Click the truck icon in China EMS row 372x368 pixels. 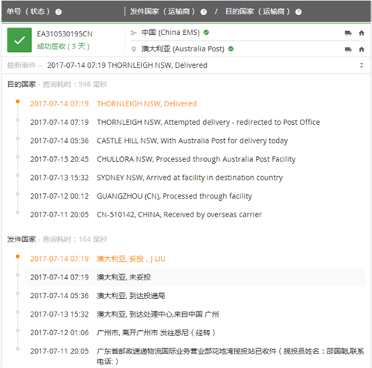(348, 33)
